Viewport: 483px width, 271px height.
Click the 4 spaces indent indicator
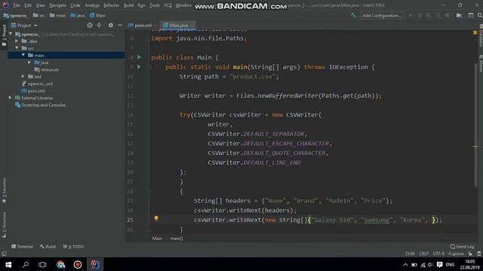456,254
